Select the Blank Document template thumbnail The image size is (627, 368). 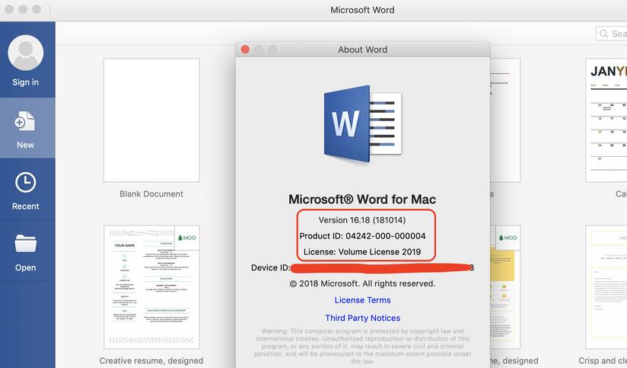point(151,120)
